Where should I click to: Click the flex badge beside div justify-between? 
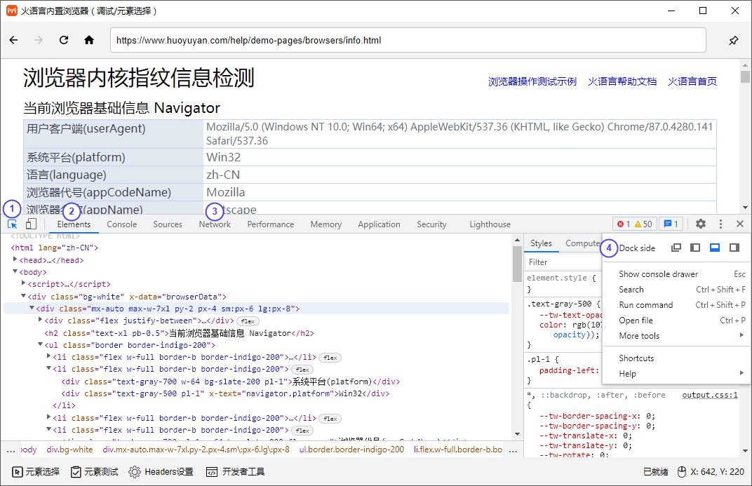click(x=248, y=321)
